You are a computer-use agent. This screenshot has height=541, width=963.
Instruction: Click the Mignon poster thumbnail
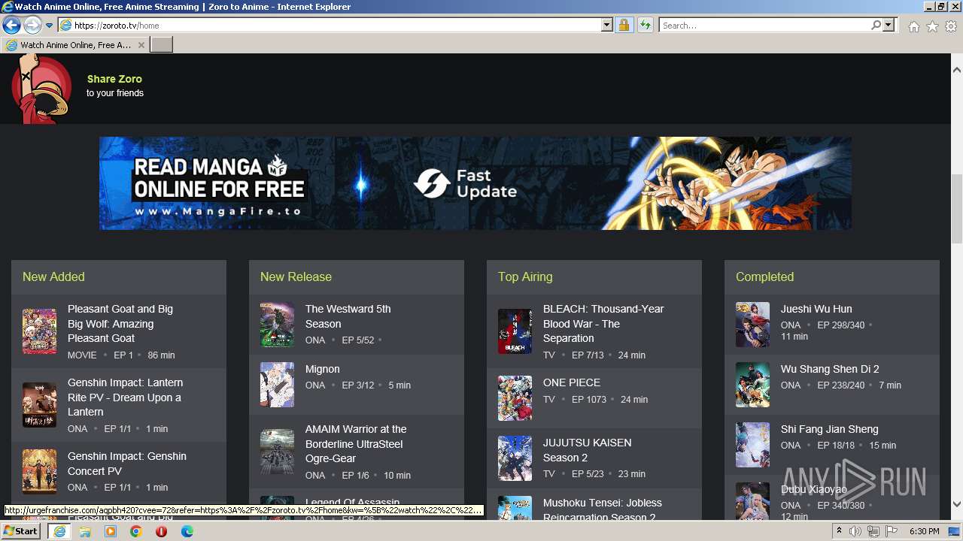click(x=277, y=385)
